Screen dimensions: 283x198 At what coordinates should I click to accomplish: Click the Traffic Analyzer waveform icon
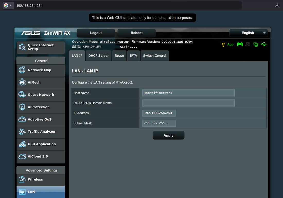tap(22, 132)
